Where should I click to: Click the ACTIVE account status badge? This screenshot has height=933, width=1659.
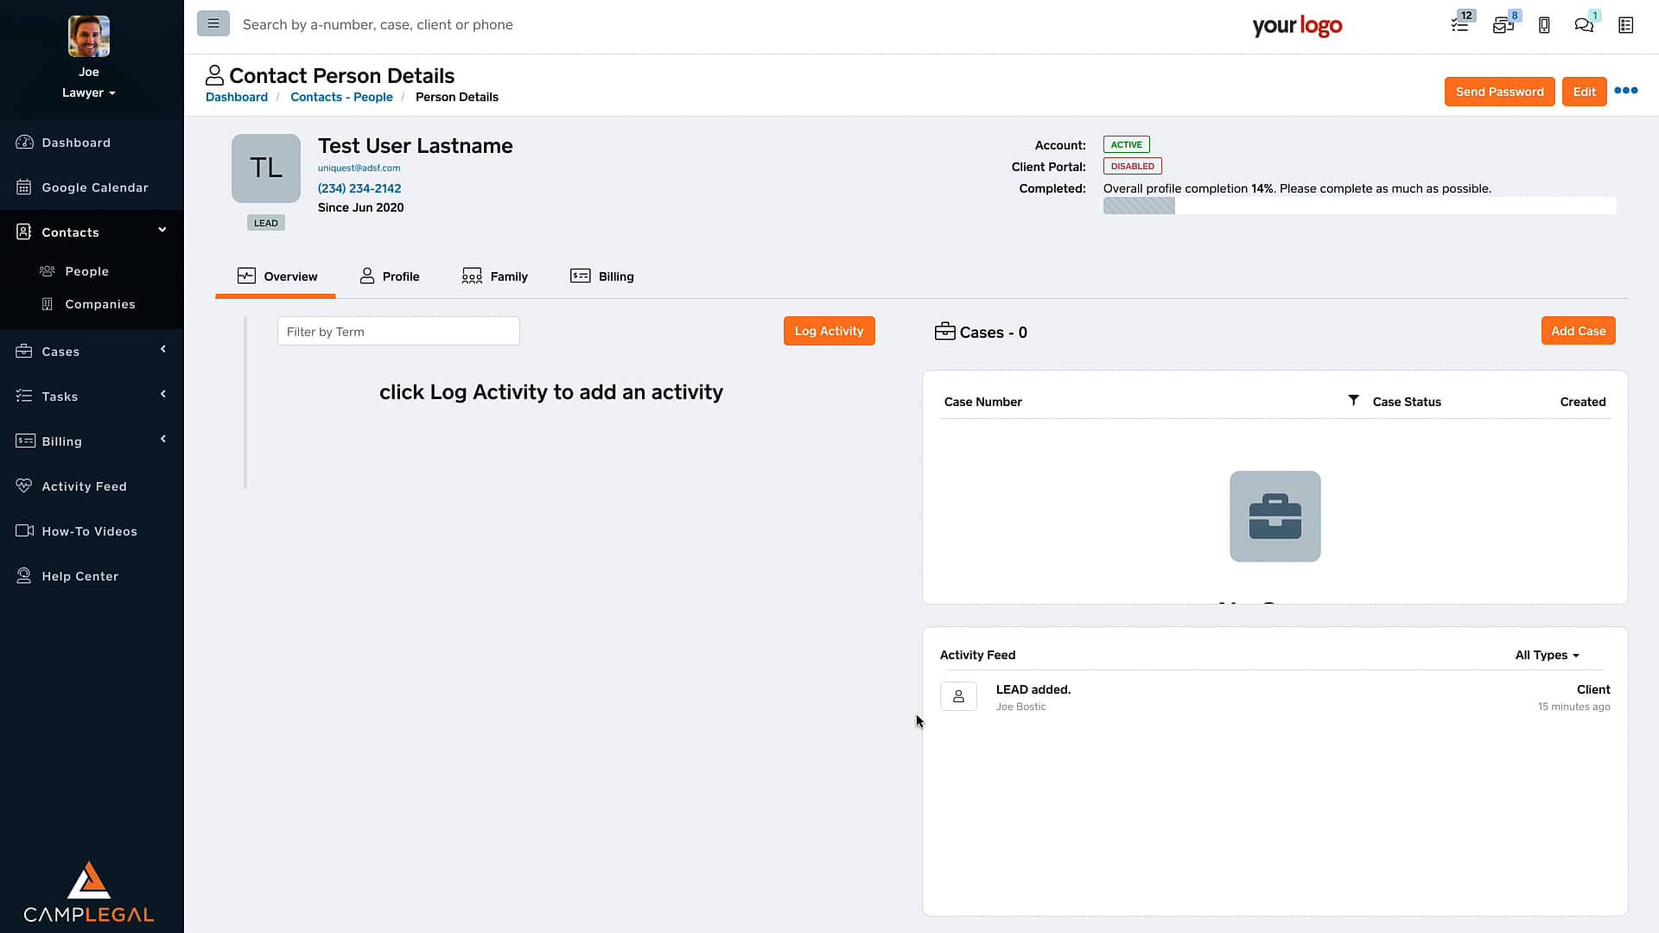click(1125, 144)
